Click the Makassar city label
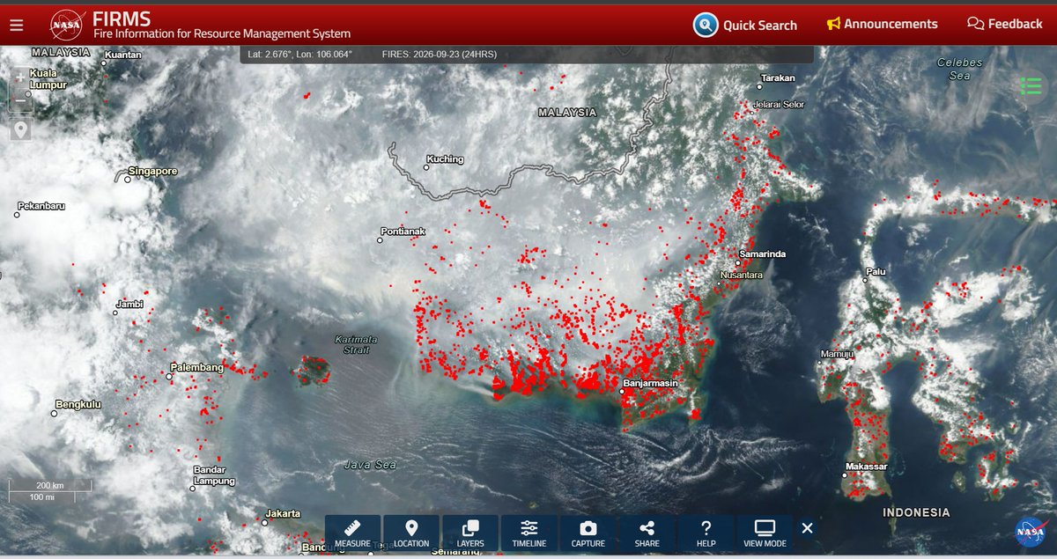The width and height of the screenshot is (1057, 559). [867, 466]
